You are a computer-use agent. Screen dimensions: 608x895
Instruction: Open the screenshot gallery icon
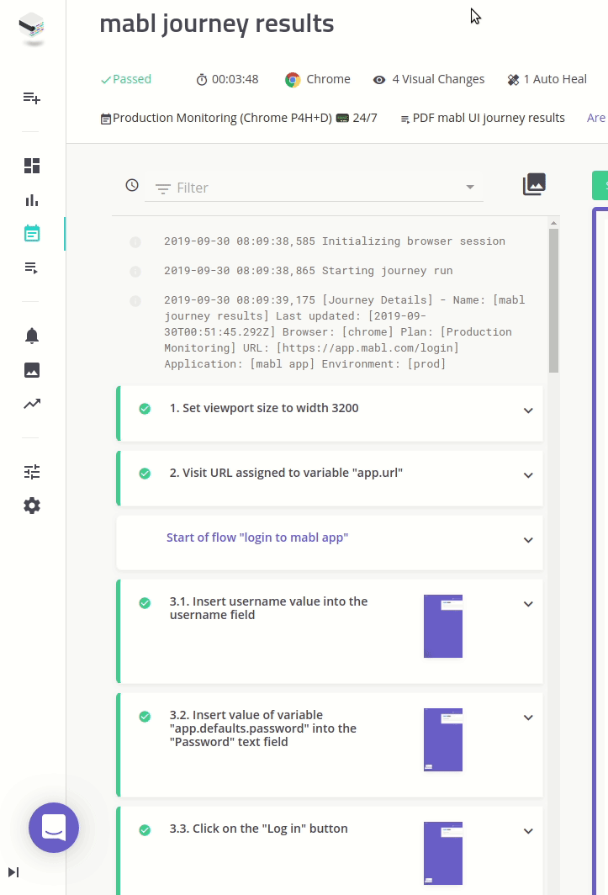click(534, 184)
